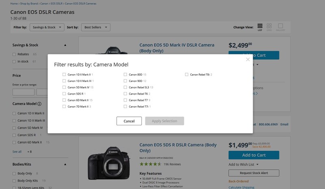The image size is (325, 189).
Task: Check Canon 6D Mark II in dialog
Action: (x=64, y=100)
